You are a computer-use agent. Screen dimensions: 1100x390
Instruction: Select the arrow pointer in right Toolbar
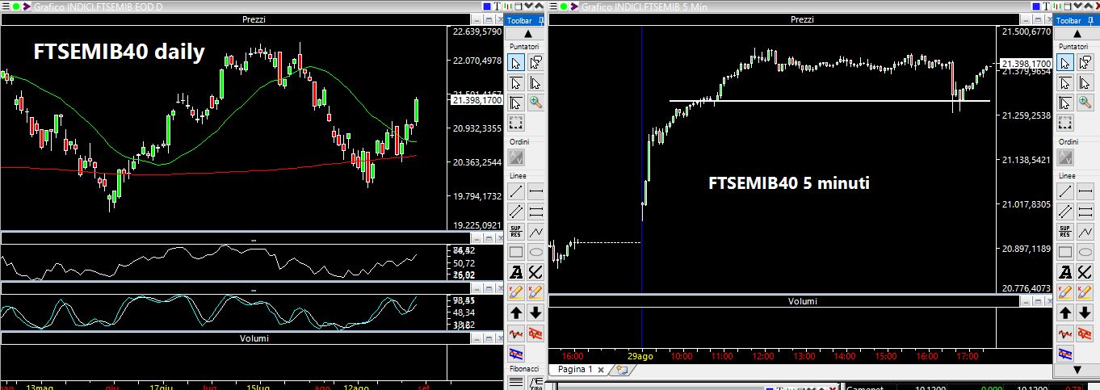[x=1065, y=62]
